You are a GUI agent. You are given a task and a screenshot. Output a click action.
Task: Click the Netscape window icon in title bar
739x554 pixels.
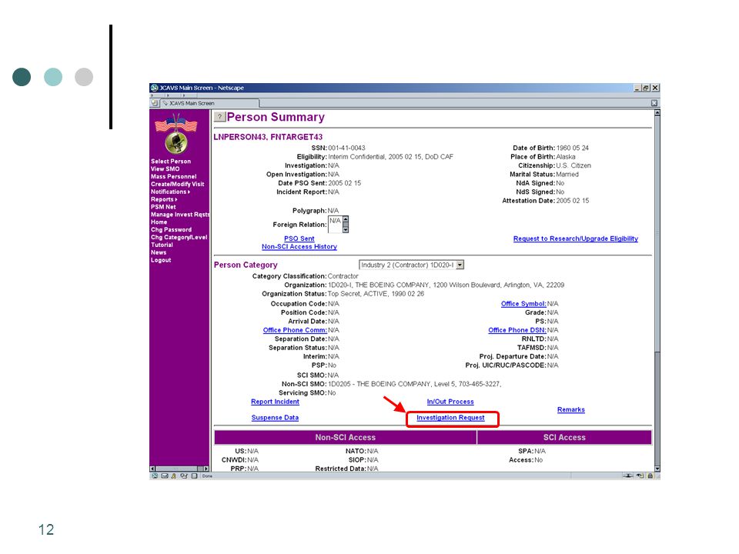[154, 88]
